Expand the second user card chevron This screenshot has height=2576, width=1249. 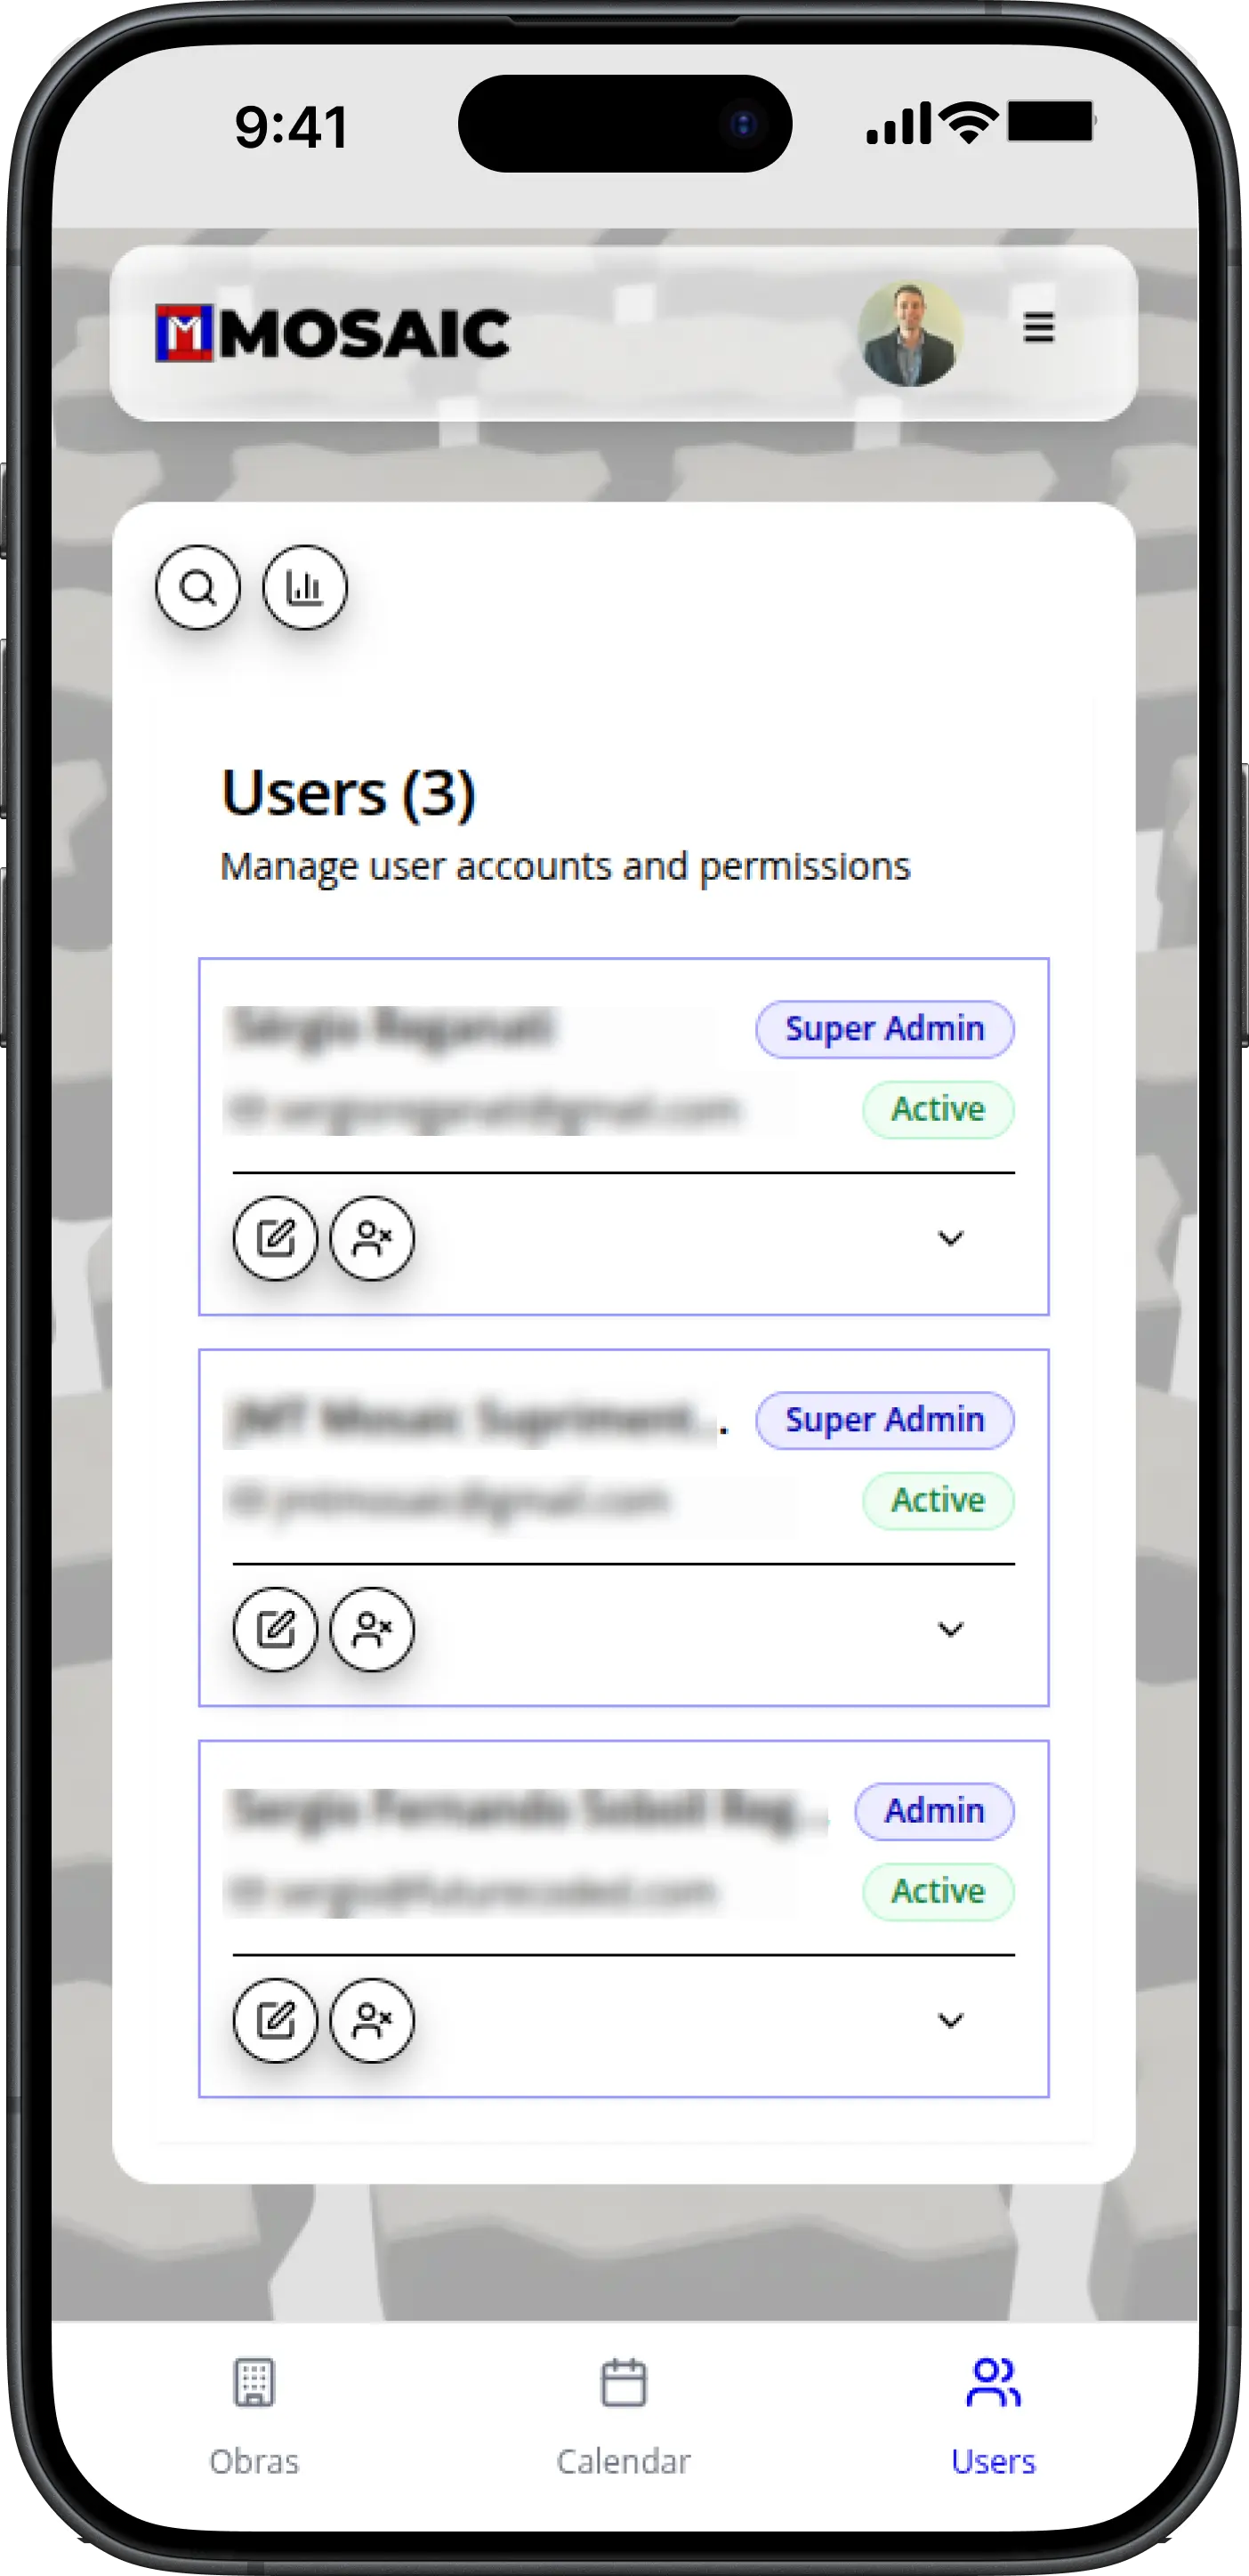[x=950, y=1629]
